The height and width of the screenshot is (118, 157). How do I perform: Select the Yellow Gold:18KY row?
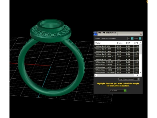pyautogui.click(x=117, y=54)
